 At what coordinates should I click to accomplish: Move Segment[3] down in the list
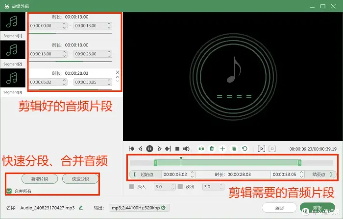pyautogui.click(x=118, y=81)
